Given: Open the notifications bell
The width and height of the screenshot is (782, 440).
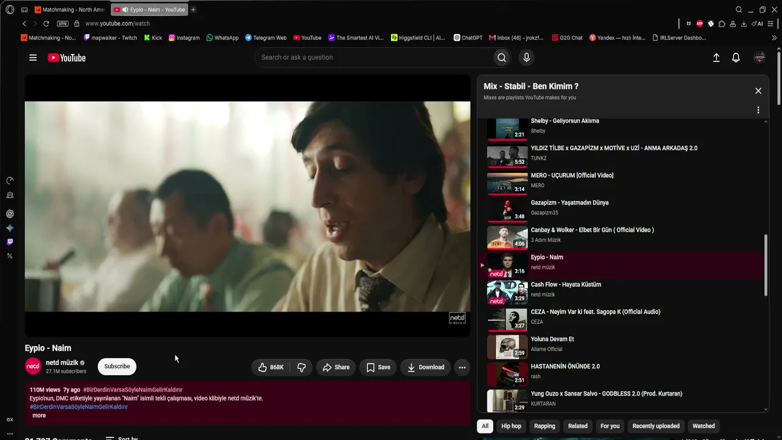Looking at the screenshot, I should (x=736, y=57).
